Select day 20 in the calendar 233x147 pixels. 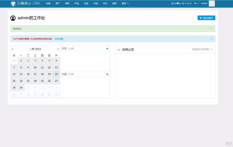56,74
